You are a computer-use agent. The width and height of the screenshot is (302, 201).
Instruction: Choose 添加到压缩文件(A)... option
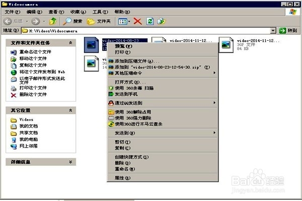coord(163,61)
